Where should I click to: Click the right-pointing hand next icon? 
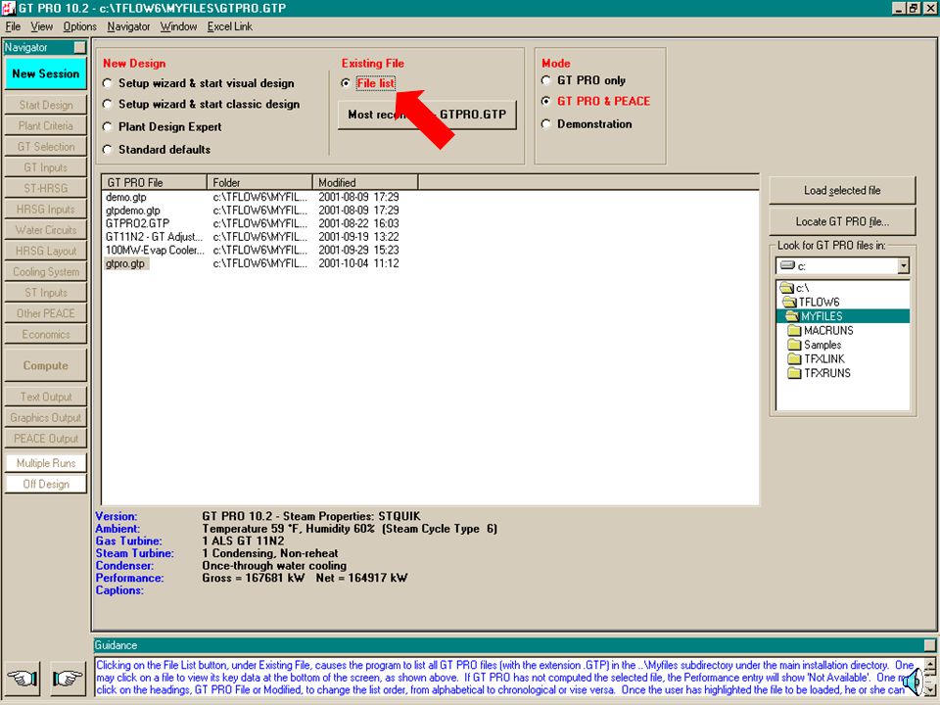point(68,678)
